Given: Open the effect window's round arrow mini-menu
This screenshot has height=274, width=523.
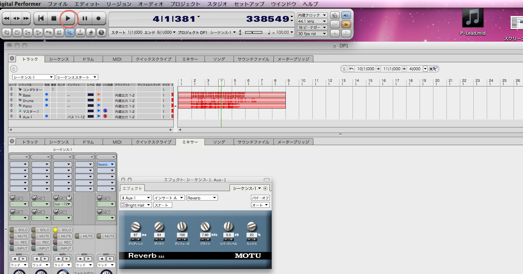Looking at the screenshot, I should tap(265, 188).
